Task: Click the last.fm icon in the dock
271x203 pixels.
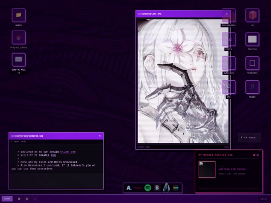Action: pyautogui.click(x=139, y=188)
